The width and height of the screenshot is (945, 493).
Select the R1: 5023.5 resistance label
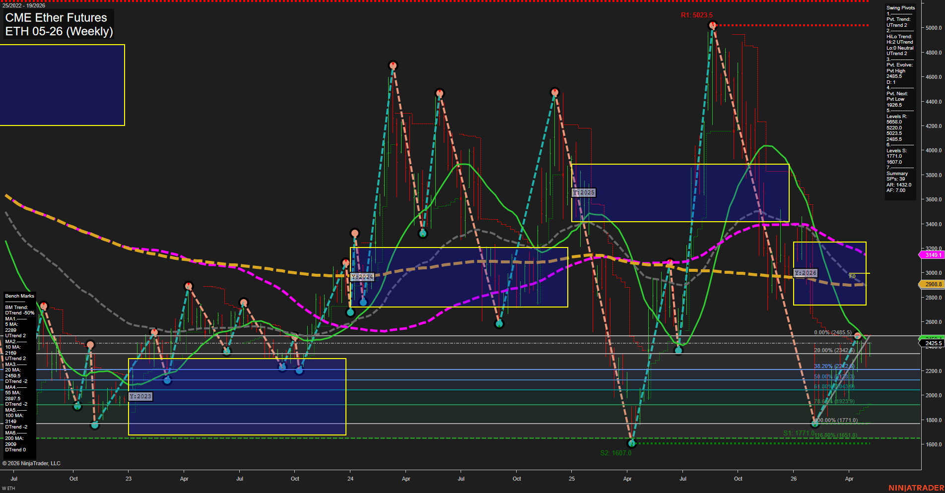(x=696, y=15)
